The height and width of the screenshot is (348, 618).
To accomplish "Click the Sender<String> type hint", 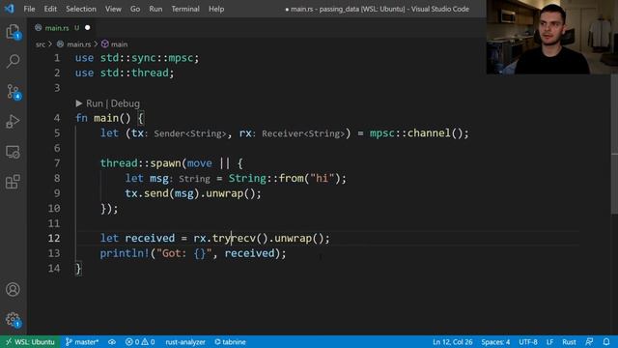I will (x=190, y=133).
